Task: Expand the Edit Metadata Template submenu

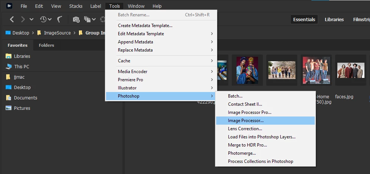Action: pyautogui.click(x=161, y=34)
